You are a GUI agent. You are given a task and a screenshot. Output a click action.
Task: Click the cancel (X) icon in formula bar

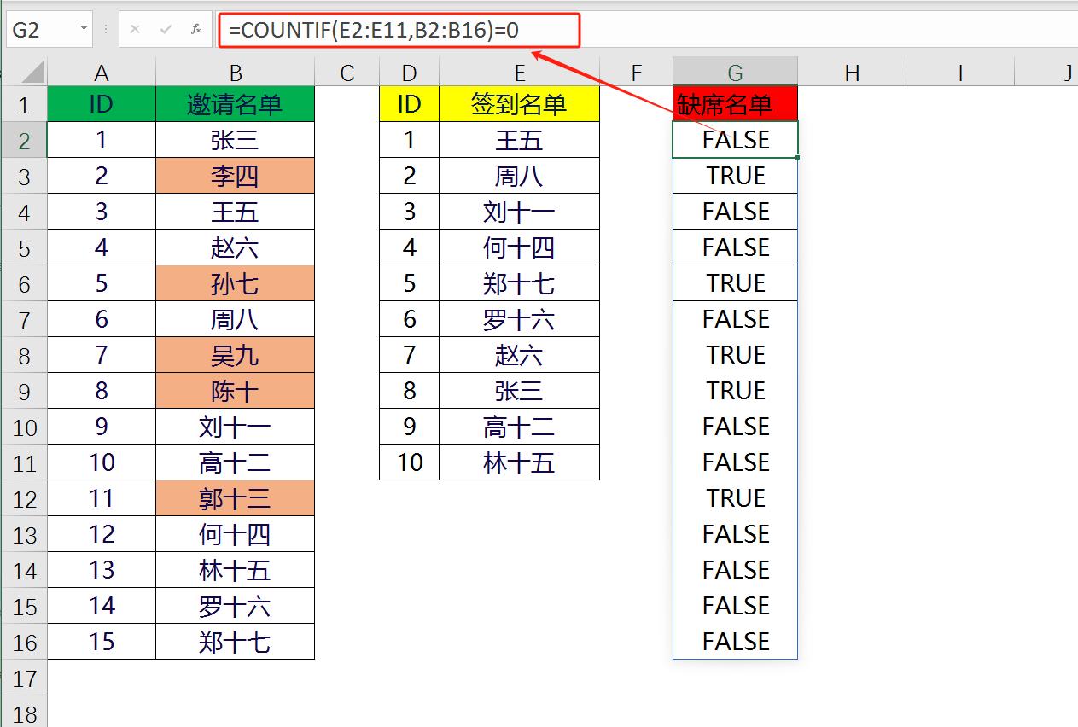click(x=135, y=30)
